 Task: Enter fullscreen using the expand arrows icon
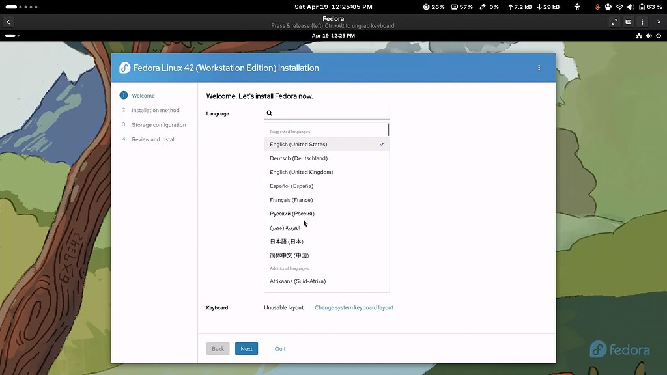[614, 21]
